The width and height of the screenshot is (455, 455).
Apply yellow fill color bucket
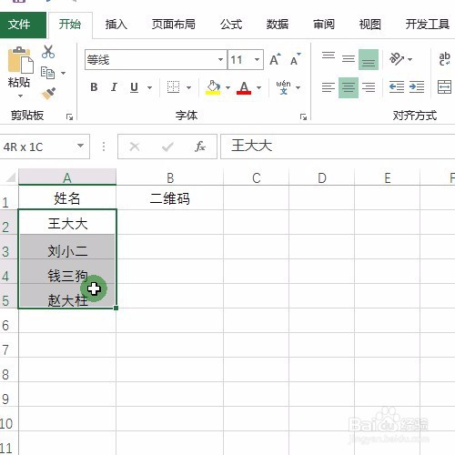(213, 87)
